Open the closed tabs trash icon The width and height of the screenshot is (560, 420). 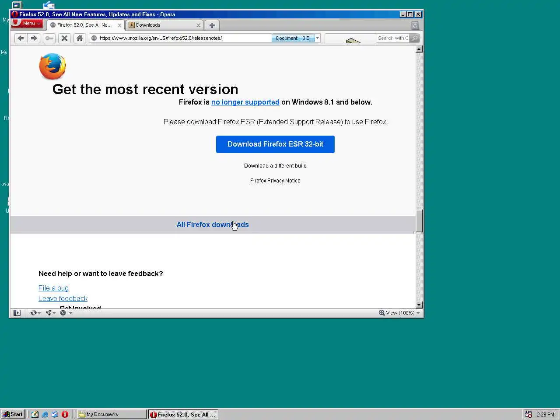pyautogui.click(x=415, y=25)
